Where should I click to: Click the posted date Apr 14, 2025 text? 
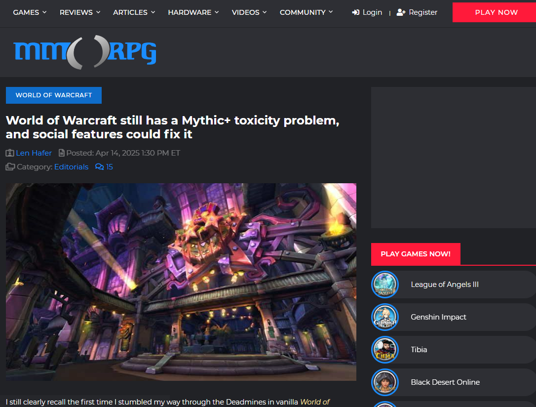138,153
